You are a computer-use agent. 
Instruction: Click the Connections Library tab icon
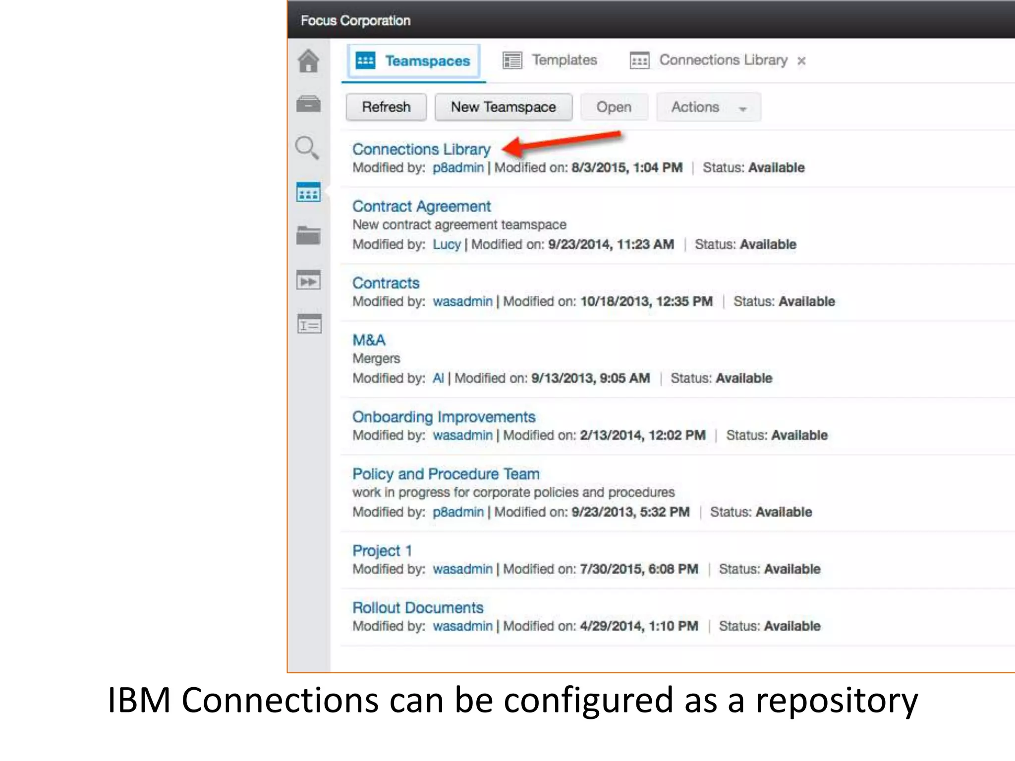(639, 61)
